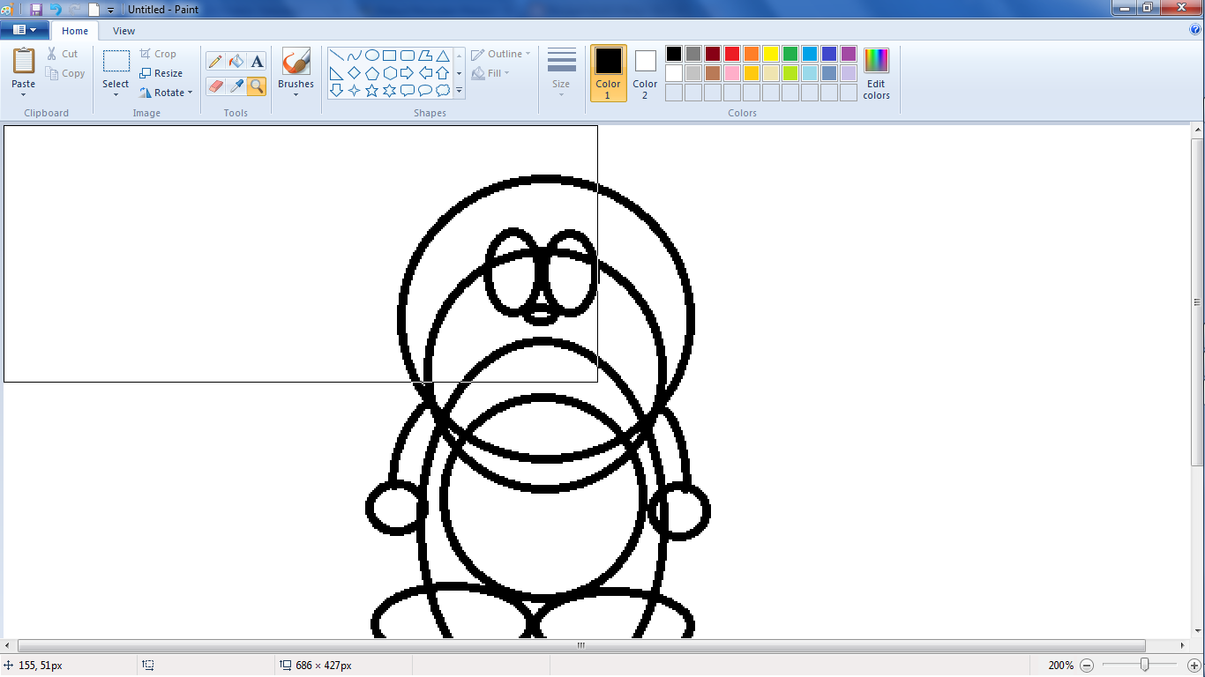Open Paint Help
This screenshot has height=677, width=1205.
[x=1195, y=30]
